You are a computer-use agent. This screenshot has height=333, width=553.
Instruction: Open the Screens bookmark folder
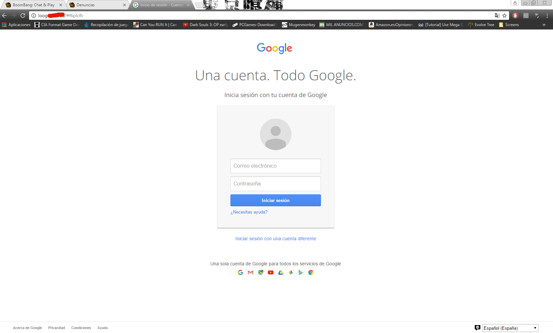tap(509, 25)
